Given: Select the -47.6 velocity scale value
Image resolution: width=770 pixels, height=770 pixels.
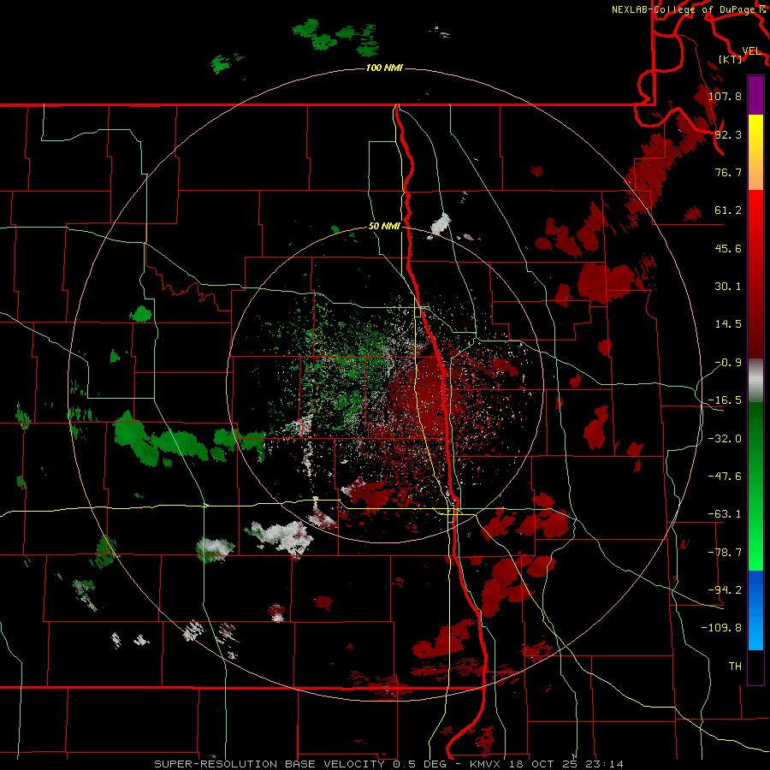Looking at the screenshot, I should coord(725,477).
